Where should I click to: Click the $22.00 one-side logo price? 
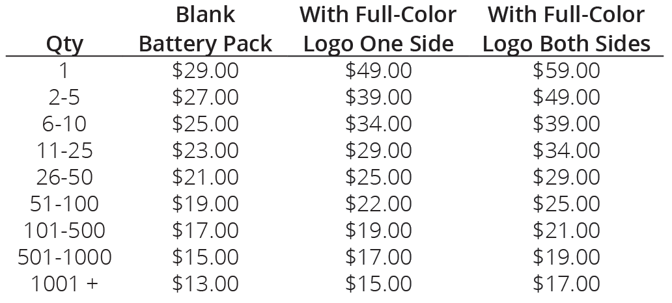click(378, 204)
